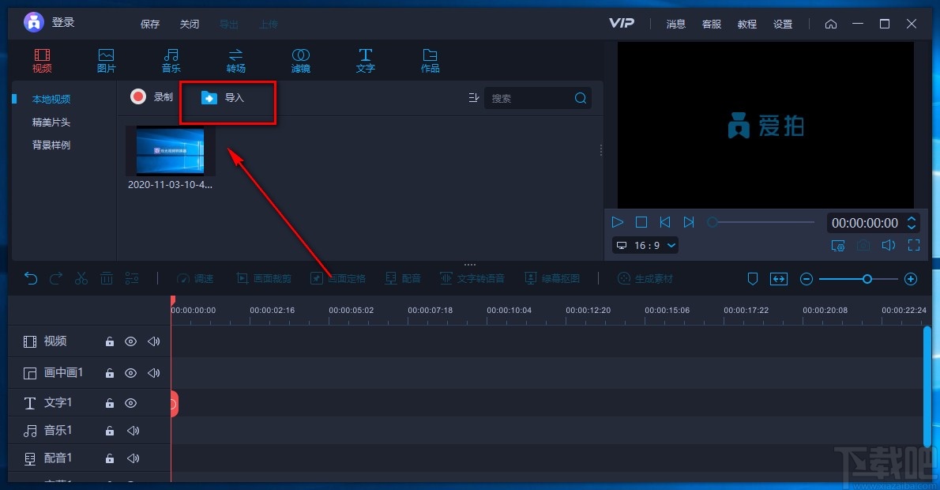Click the preview progress slider
This screenshot has width=940, height=490.
coord(761,223)
